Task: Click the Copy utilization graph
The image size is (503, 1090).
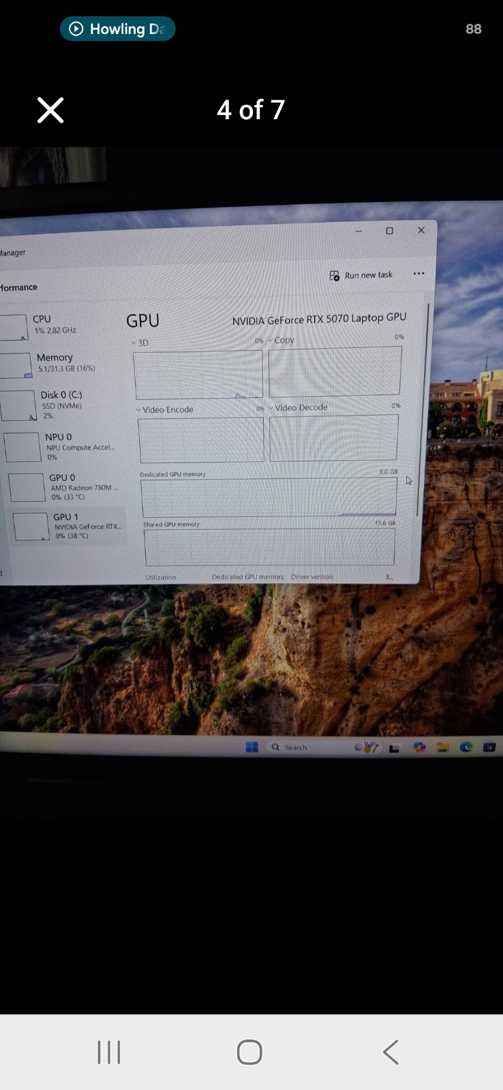Action: pyautogui.click(x=335, y=371)
